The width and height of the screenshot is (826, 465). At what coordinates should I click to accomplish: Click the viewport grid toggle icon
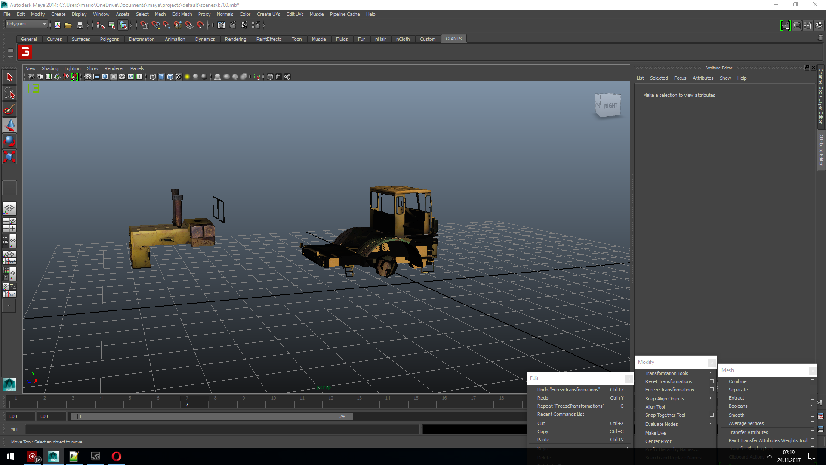[88, 77]
